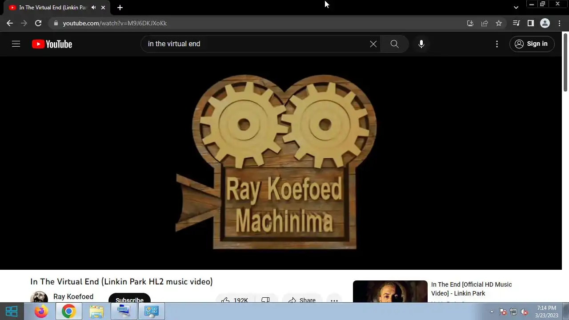Image resolution: width=569 pixels, height=320 pixels.
Task: Run search with the magnifier button
Action: coord(394,44)
